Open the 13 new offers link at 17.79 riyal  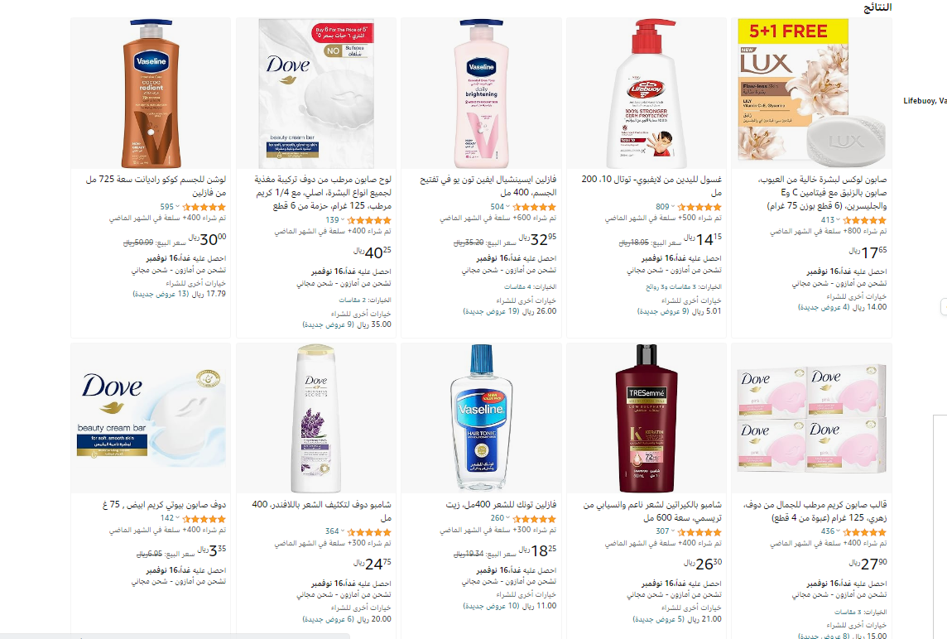pos(180,294)
